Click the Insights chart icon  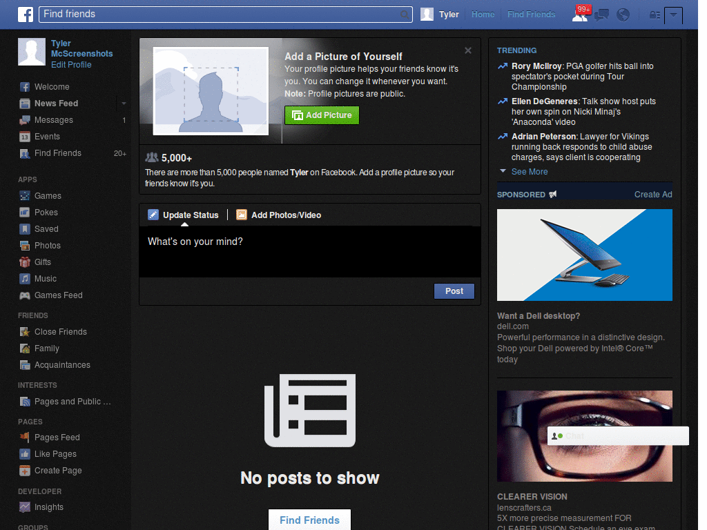[25, 507]
